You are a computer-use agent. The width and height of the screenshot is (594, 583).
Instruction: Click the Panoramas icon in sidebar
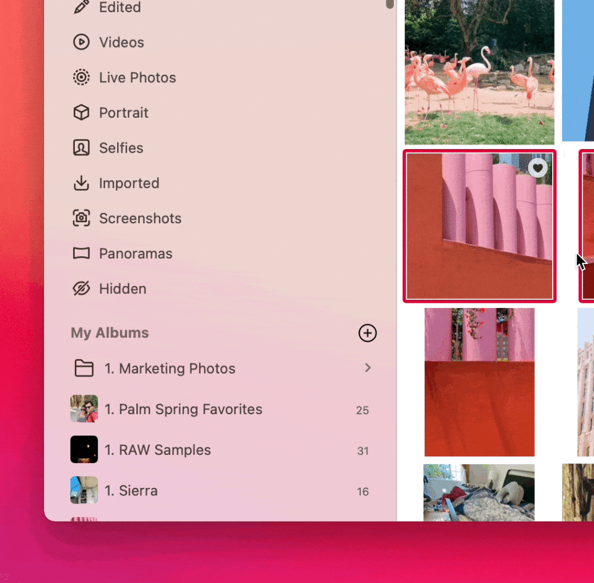click(81, 254)
